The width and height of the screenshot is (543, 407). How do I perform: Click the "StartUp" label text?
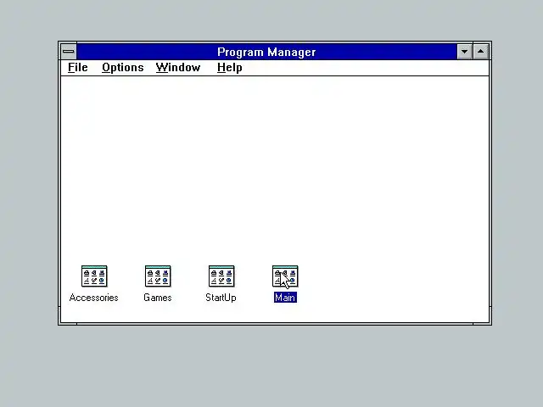pyautogui.click(x=221, y=298)
